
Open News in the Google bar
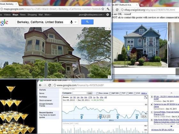pos(23,15)
